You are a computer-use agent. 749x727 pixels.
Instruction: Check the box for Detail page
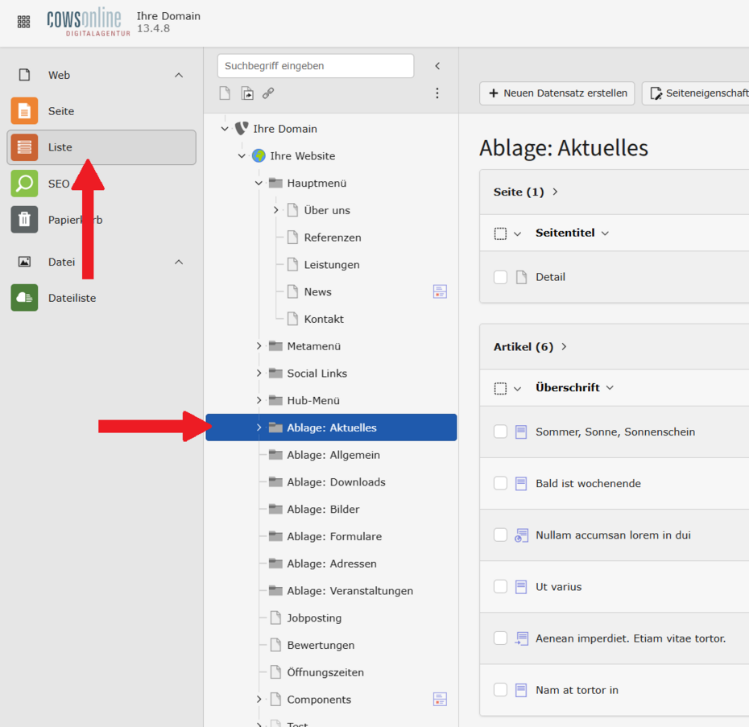coord(500,277)
